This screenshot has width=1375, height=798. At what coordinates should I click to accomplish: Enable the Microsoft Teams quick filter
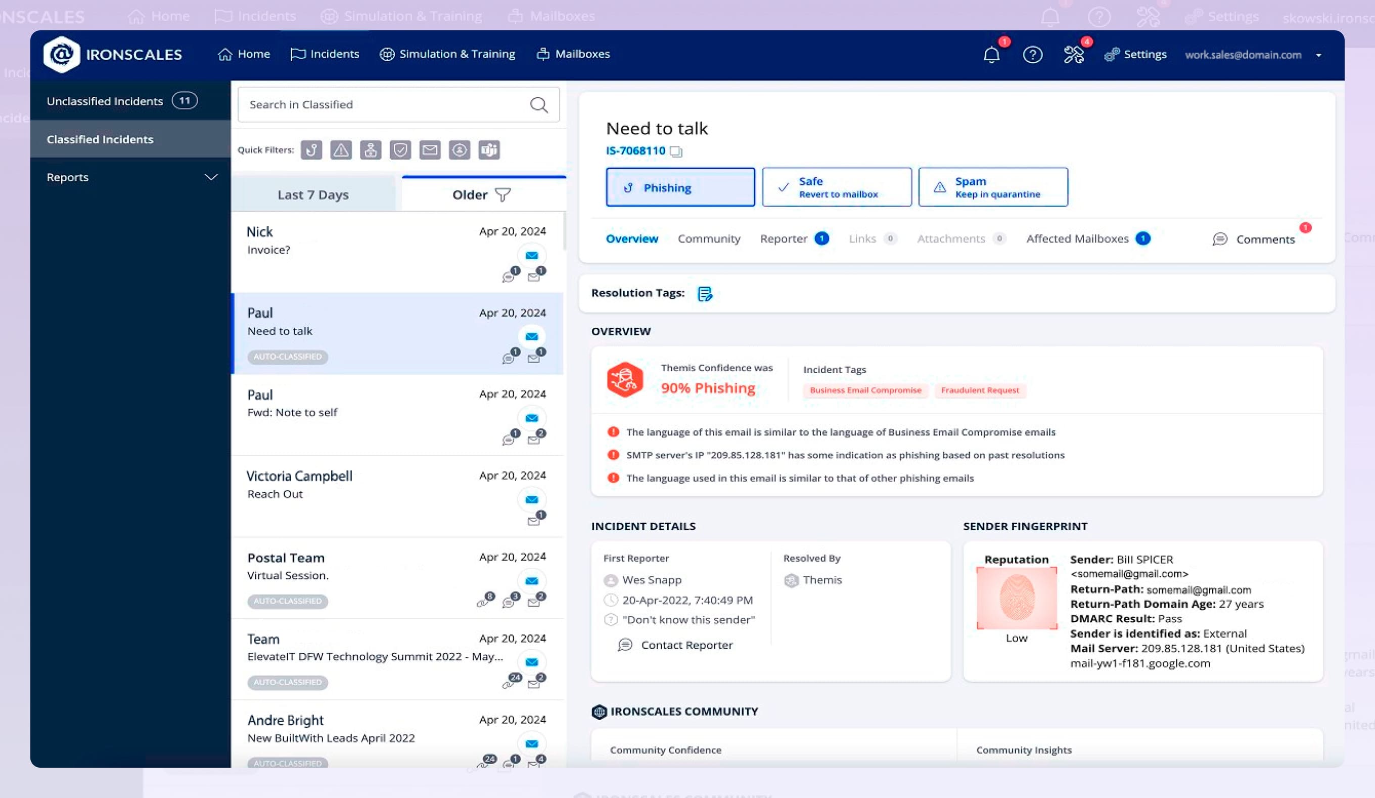click(489, 151)
